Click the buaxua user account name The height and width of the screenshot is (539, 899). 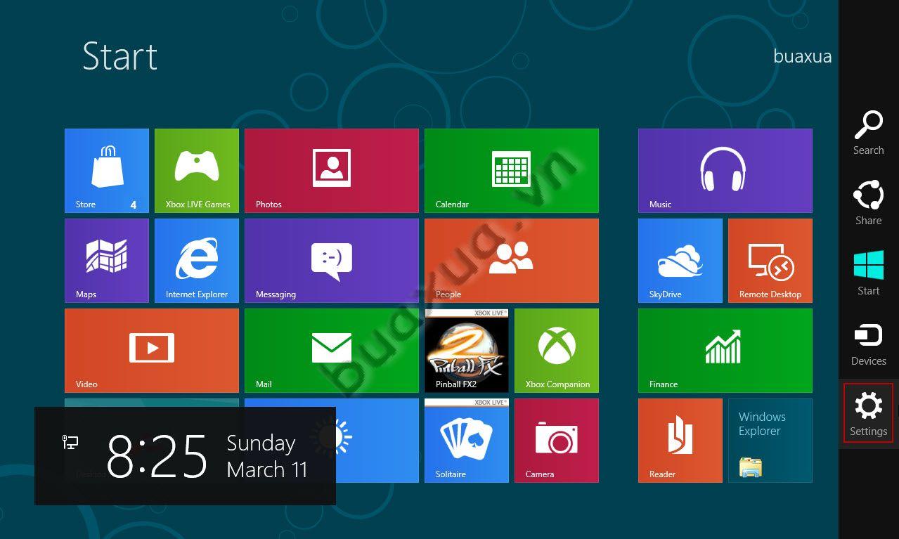pos(802,56)
